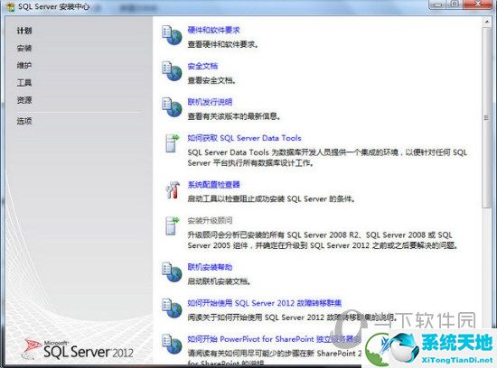
Task: Switch to the 选项 page
Action: point(24,121)
